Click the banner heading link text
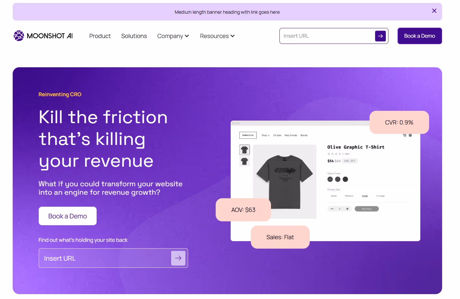Image resolution: width=460 pixels, height=299 pixels. coord(227,12)
